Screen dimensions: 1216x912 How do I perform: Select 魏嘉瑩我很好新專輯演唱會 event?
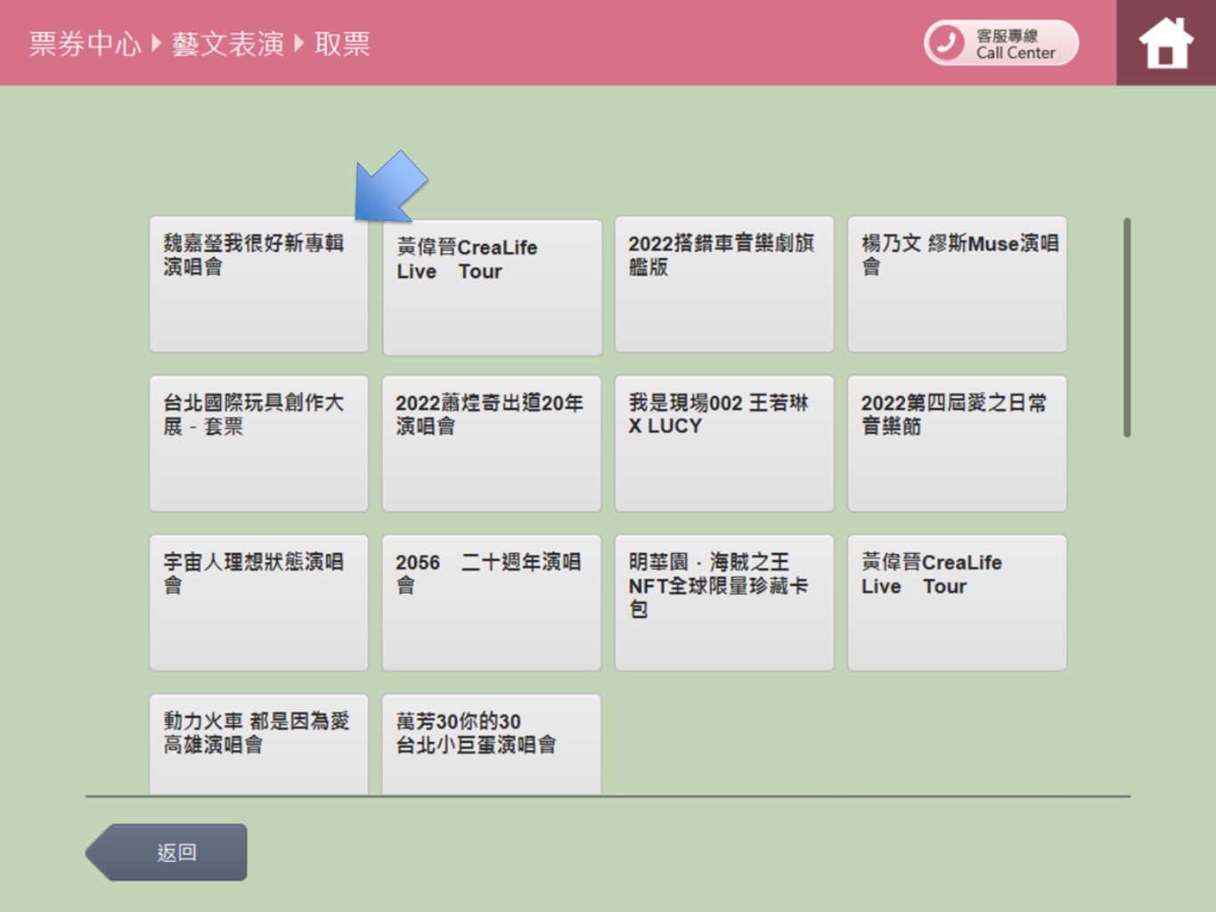[258, 284]
